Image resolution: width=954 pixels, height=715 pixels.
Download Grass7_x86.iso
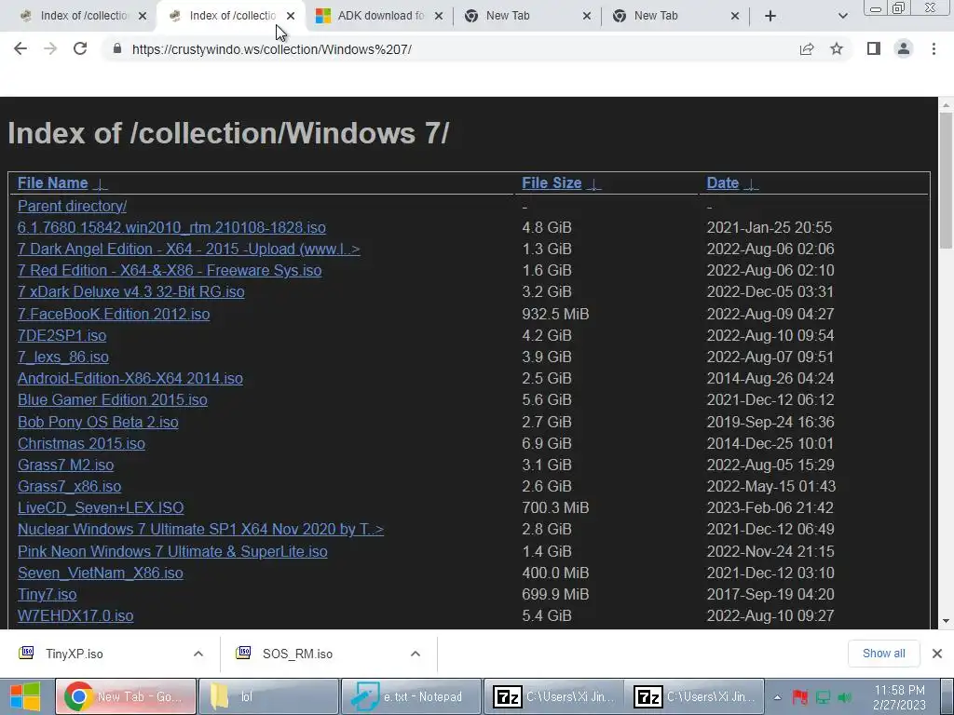[x=69, y=486]
